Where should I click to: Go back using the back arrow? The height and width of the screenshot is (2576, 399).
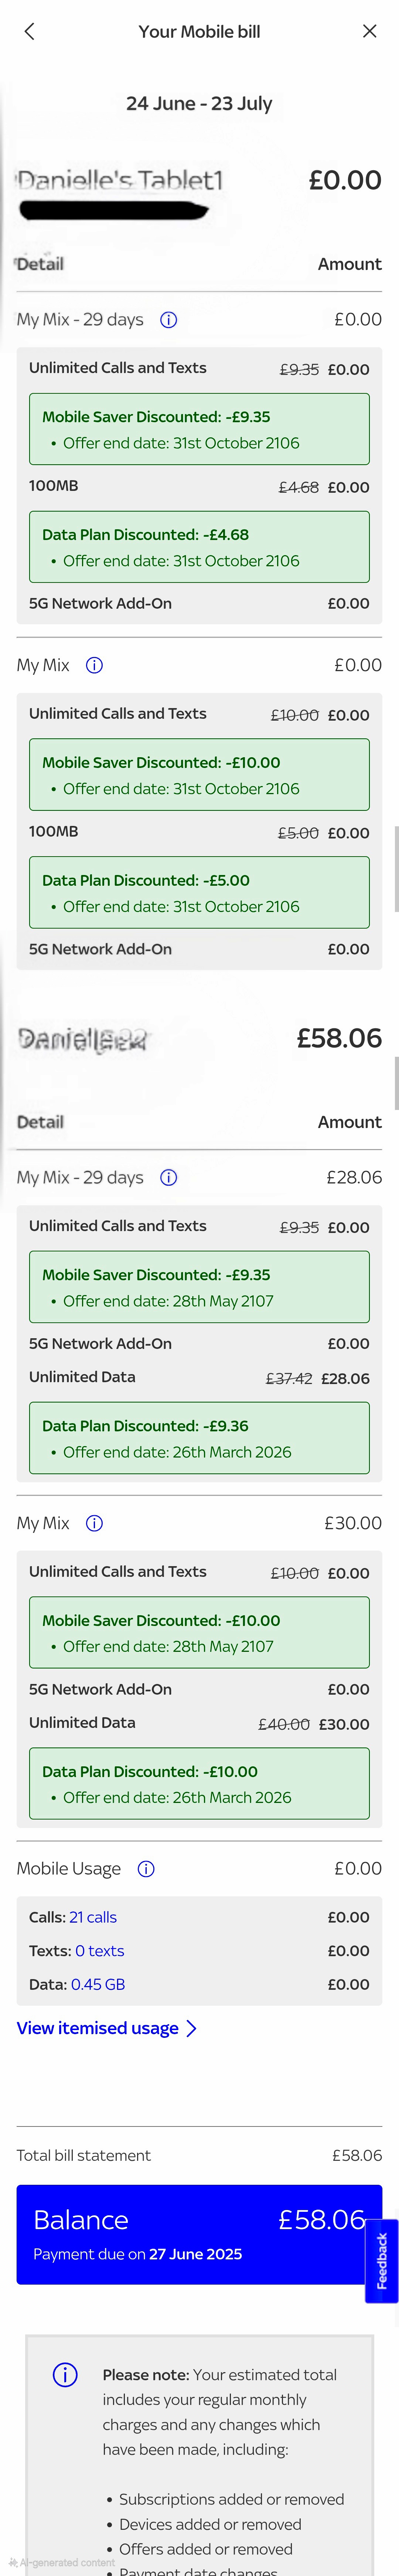point(29,31)
